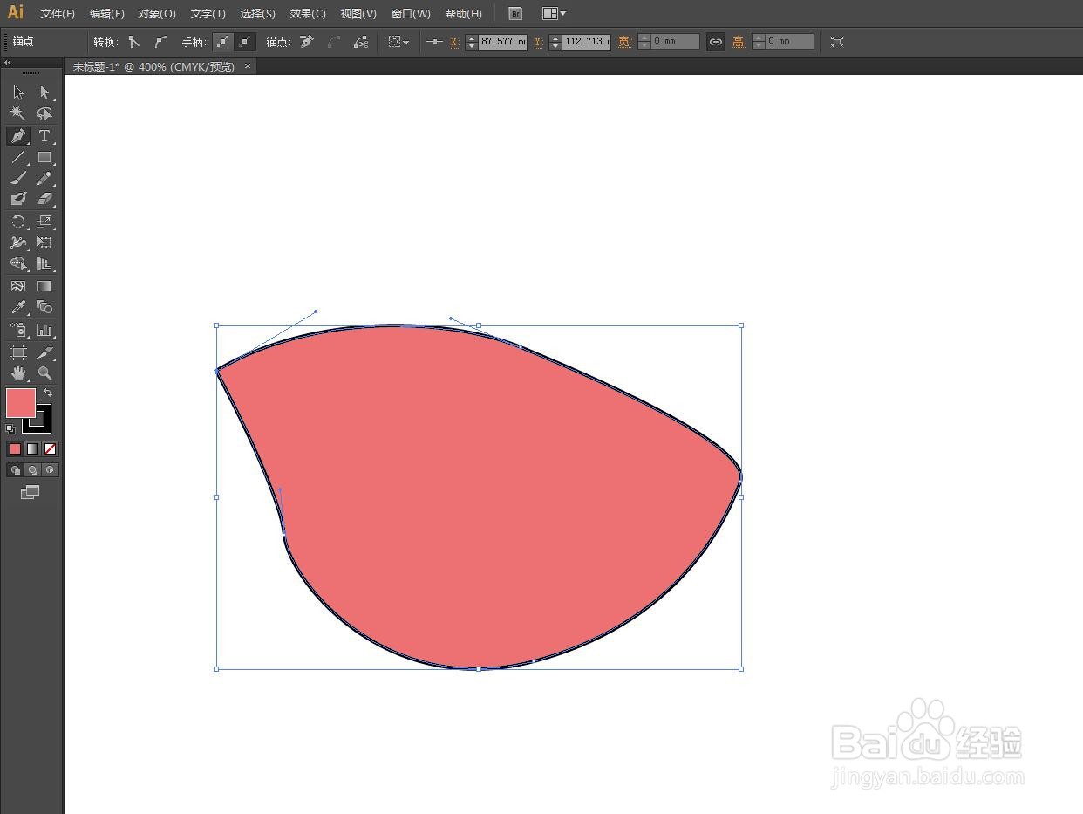Select the Rectangle tool

click(x=44, y=158)
